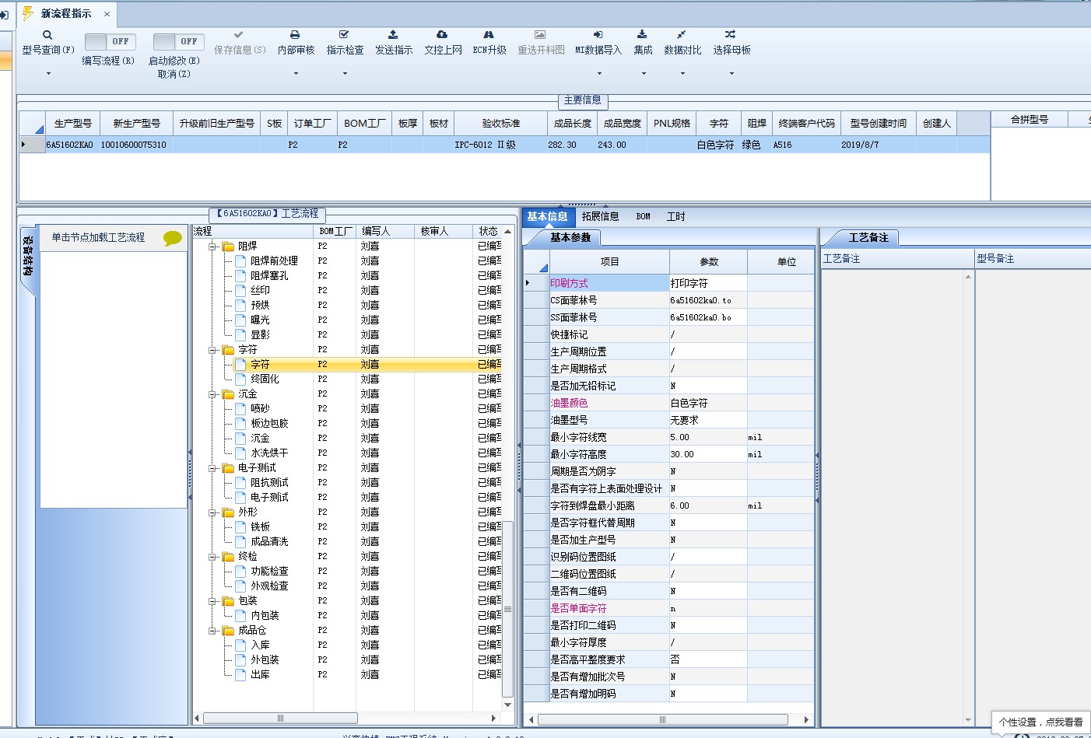Click the 沉金 folder icon
Screen dimensions: 1091x738
coord(228,394)
